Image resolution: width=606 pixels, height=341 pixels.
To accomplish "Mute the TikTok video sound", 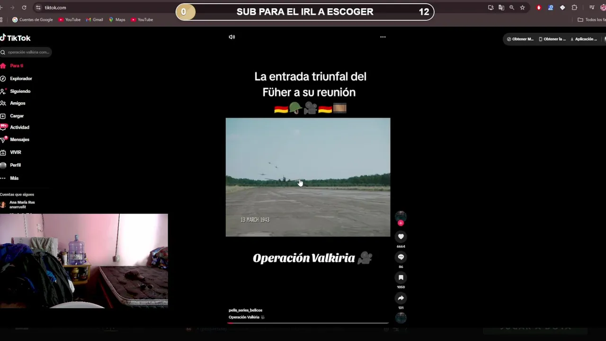I will [232, 37].
